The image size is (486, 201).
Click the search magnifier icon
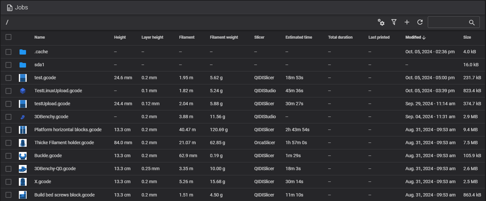pos(472,22)
